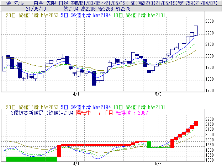This screenshot has height=168, width=222.
Task: Click the latest tall white candlestick near 2278
Action: pyautogui.click(x=196, y=31)
